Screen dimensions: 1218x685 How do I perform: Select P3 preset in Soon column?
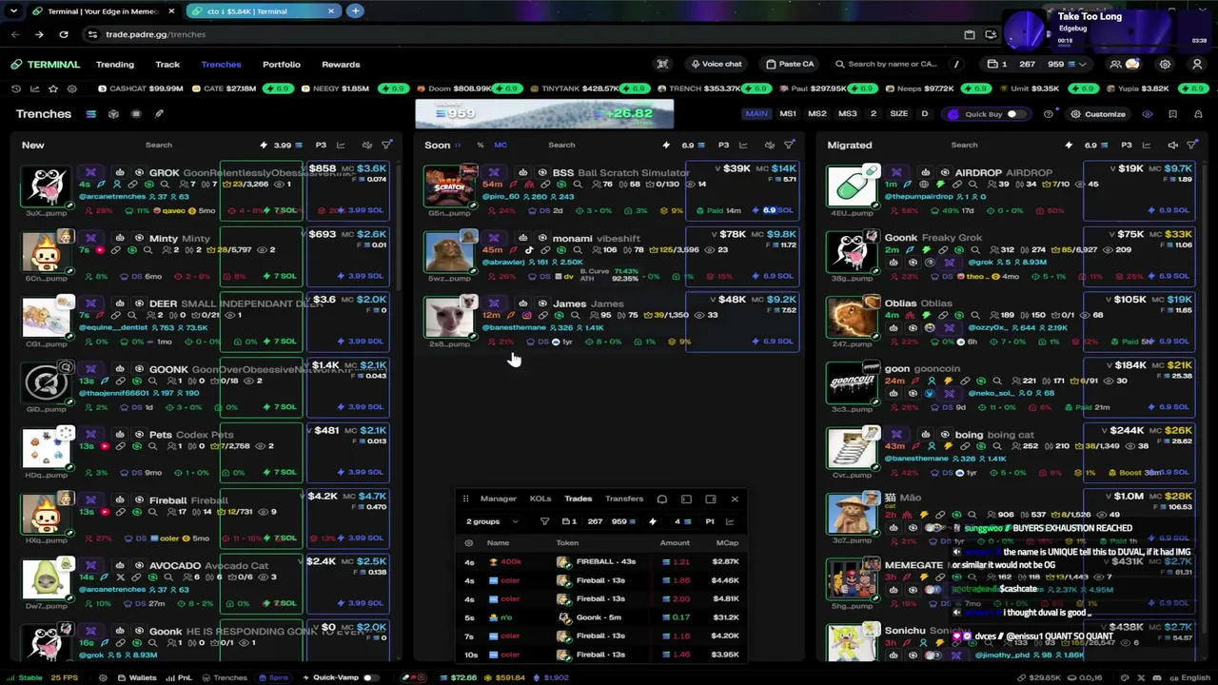[x=723, y=146]
